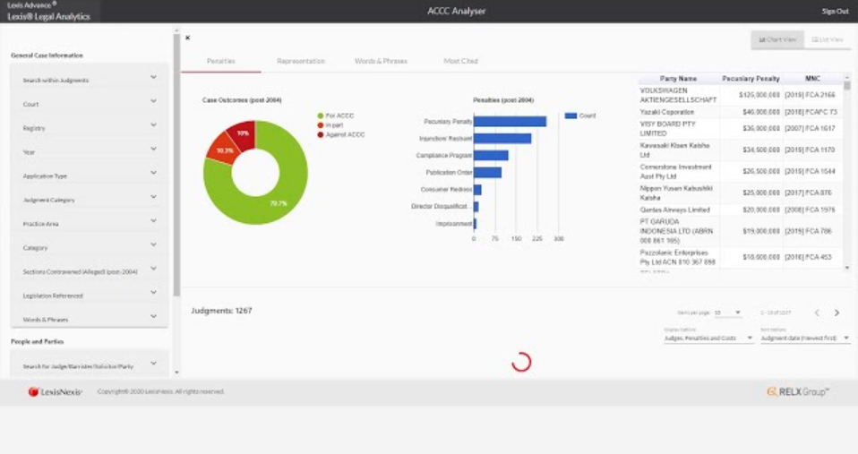Select Yazaki Corporation party cell

coord(678,112)
